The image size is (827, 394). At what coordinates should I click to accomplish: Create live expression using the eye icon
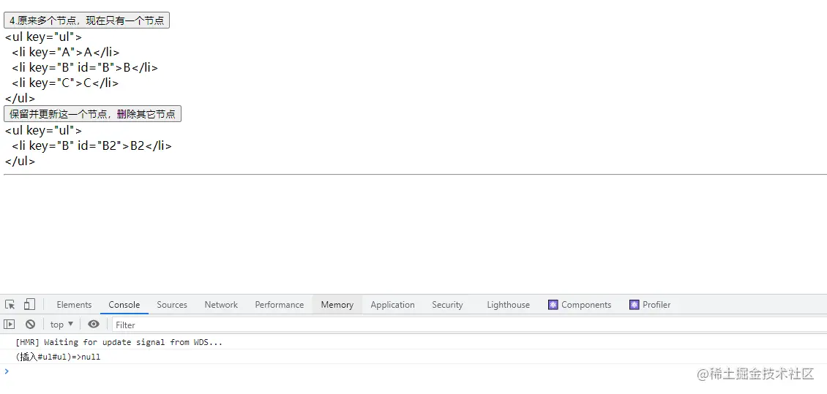tap(94, 325)
